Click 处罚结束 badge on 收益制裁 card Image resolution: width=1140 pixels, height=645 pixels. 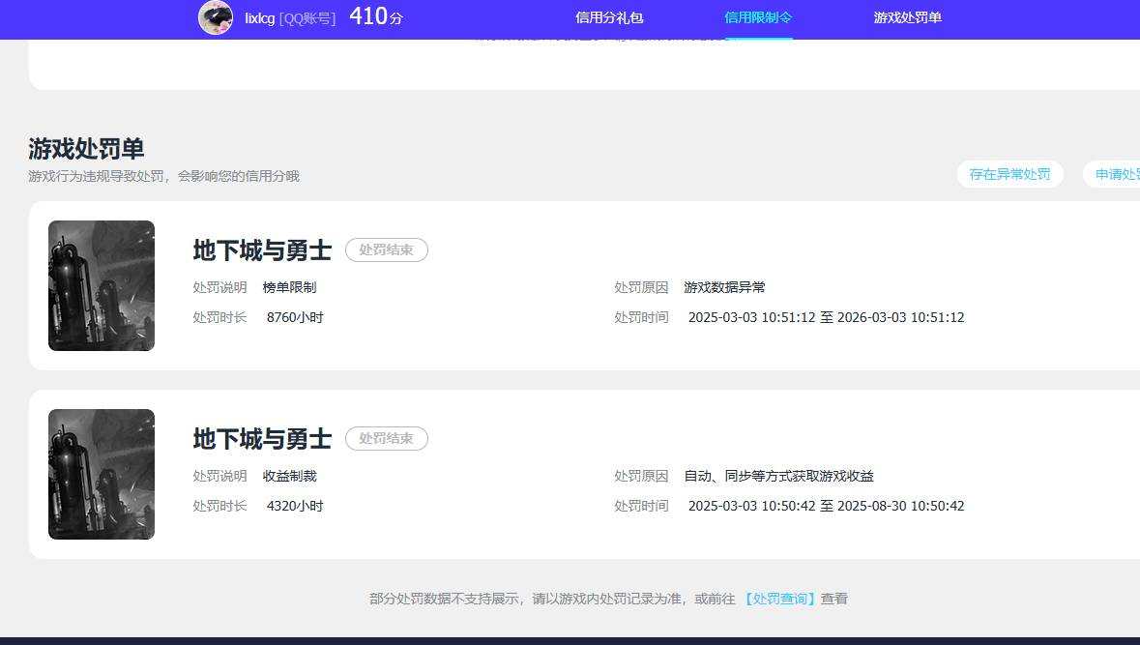click(386, 438)
